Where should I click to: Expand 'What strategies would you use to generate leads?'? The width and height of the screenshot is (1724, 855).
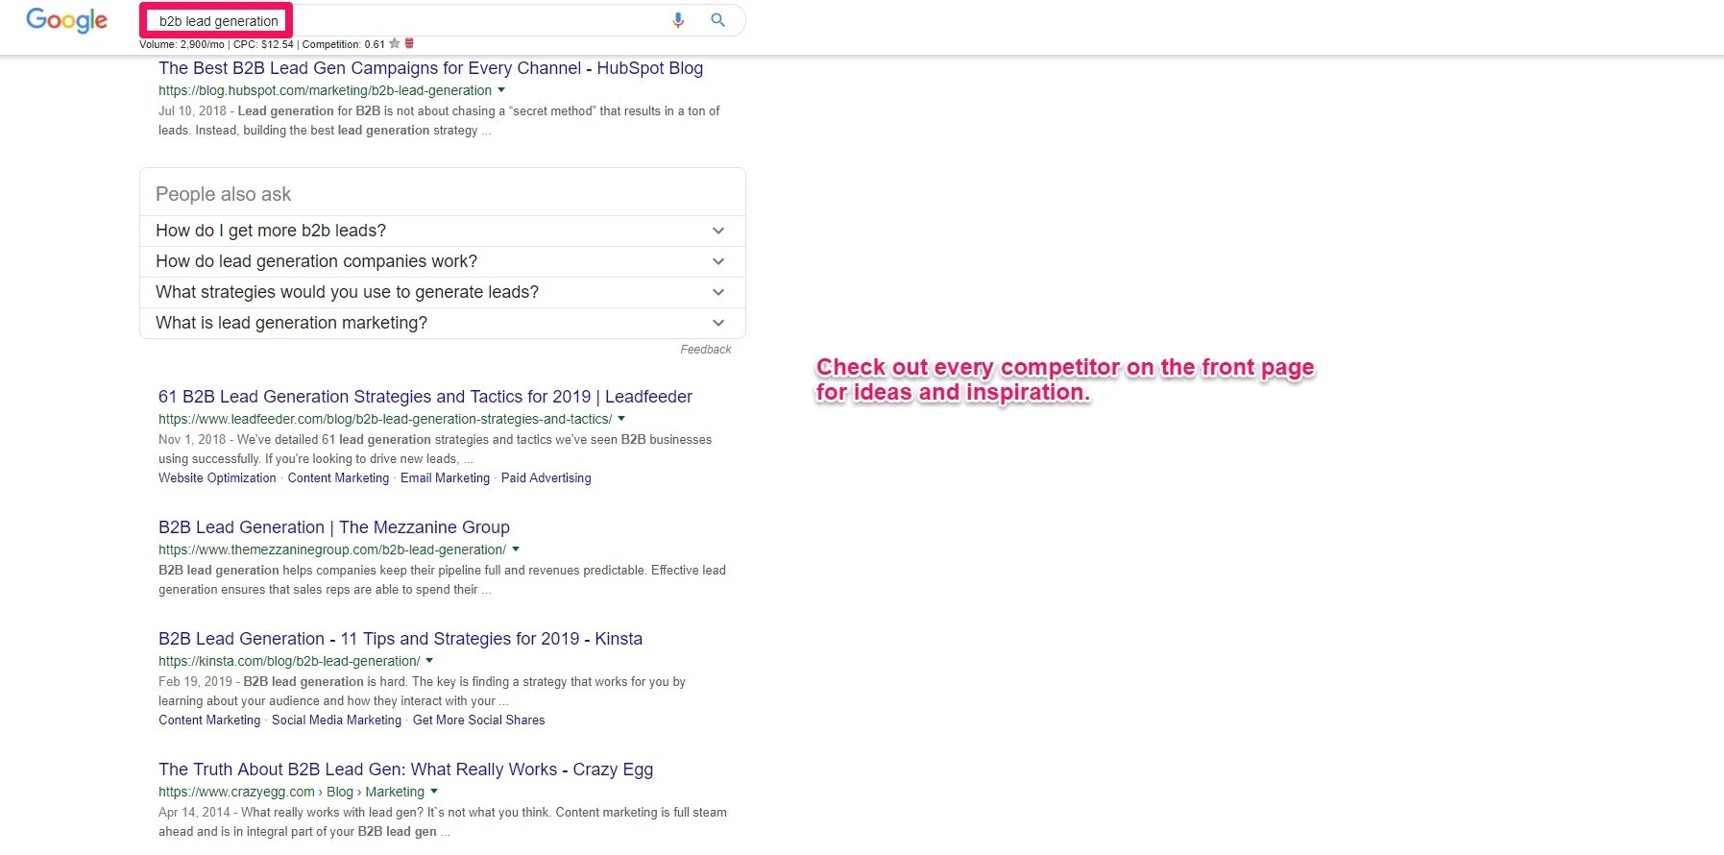click(442, 292)
